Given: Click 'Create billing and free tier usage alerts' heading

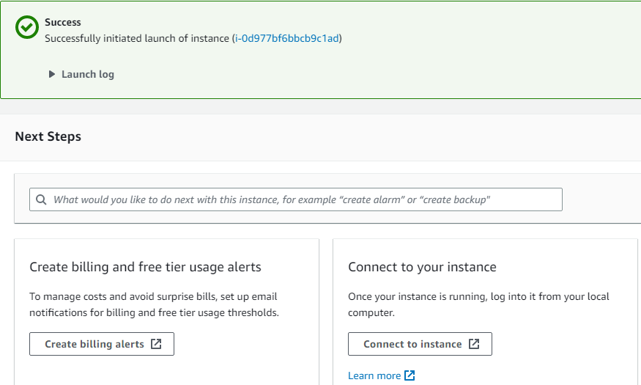Looking at the screenshot, I should click(x=145, y=267).
